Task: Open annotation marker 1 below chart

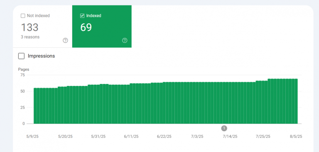Action: [x=224, y=128]
